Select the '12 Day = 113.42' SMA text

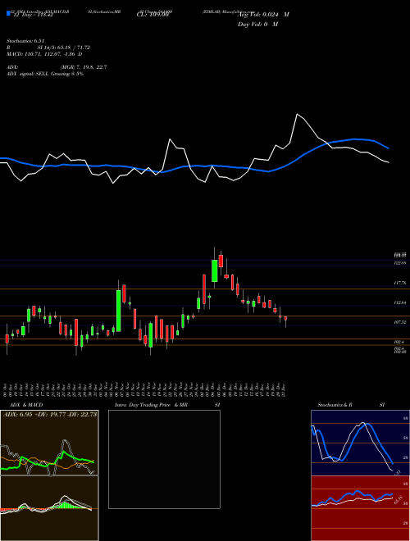point(33,15)
